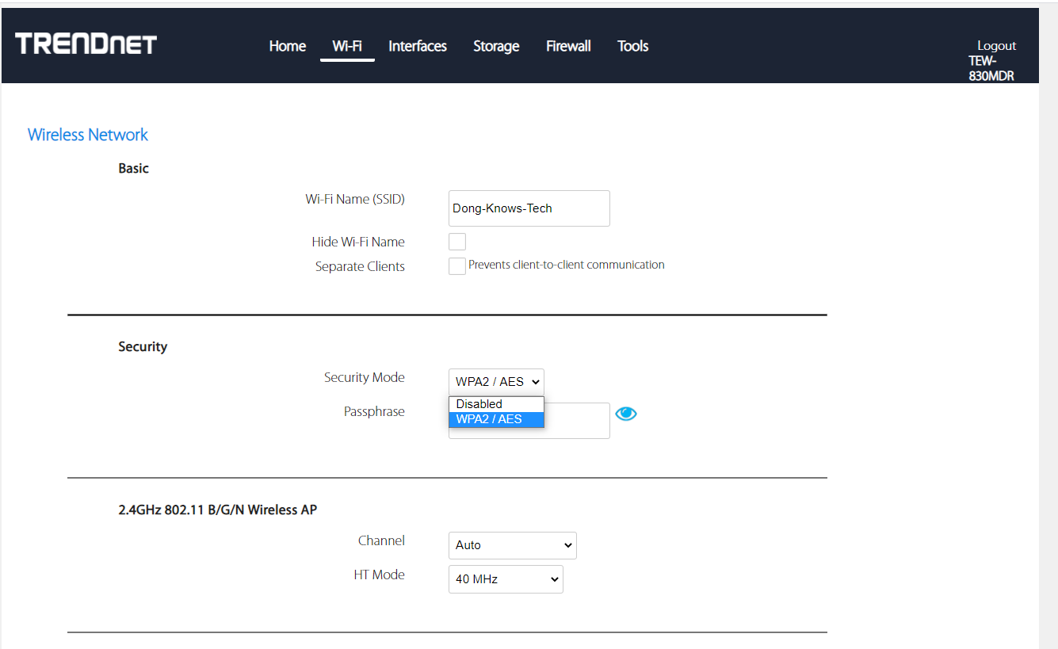Click the Logout link
Viewport: 1058px width, 649px height.
tap(996, 46)
